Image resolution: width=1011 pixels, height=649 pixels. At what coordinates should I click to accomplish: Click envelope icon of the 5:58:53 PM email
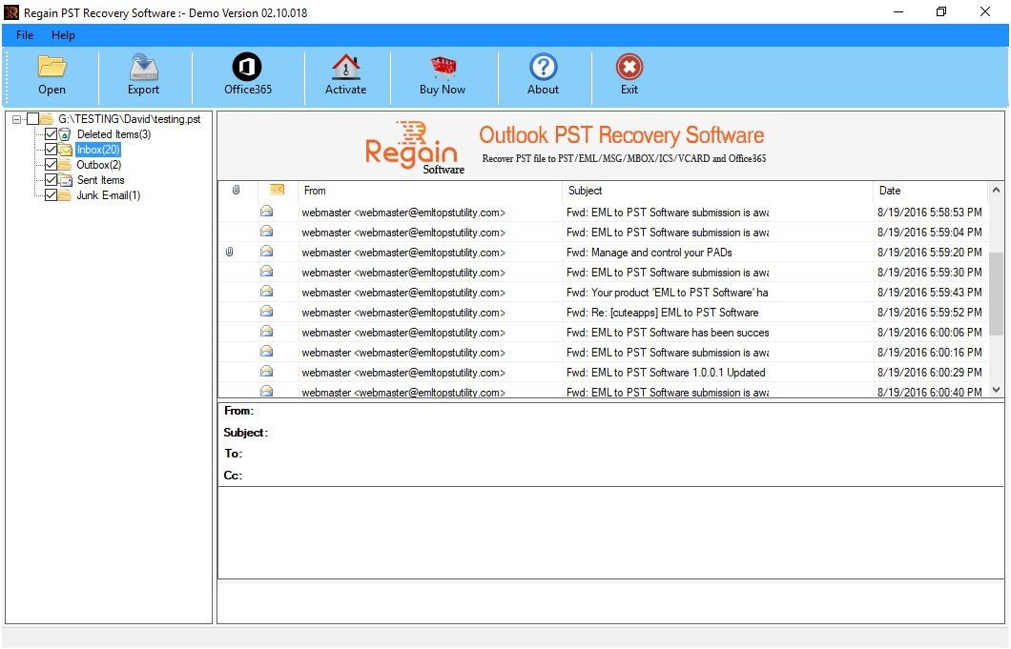pos(266,212)
